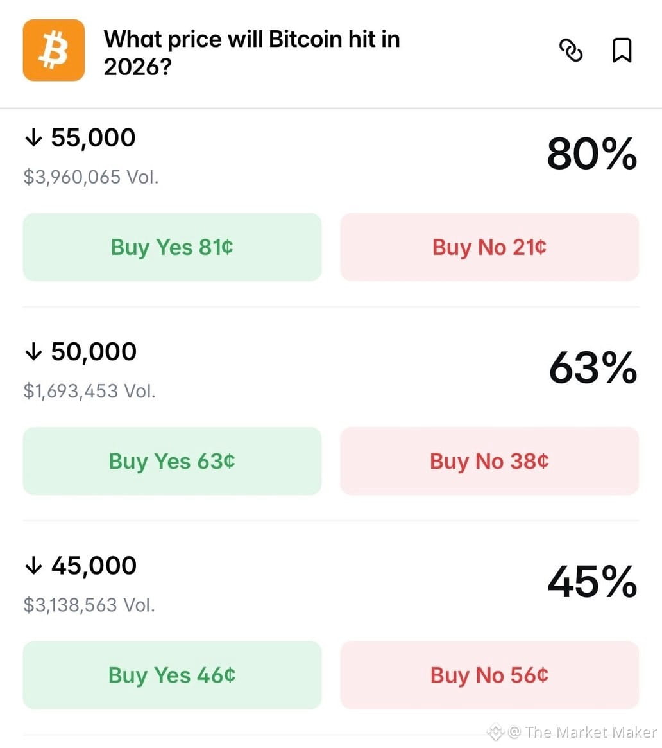Click the watermark logo near The Market Maker
The width and height of the screenshot is (662, 748).
[495, 732]
